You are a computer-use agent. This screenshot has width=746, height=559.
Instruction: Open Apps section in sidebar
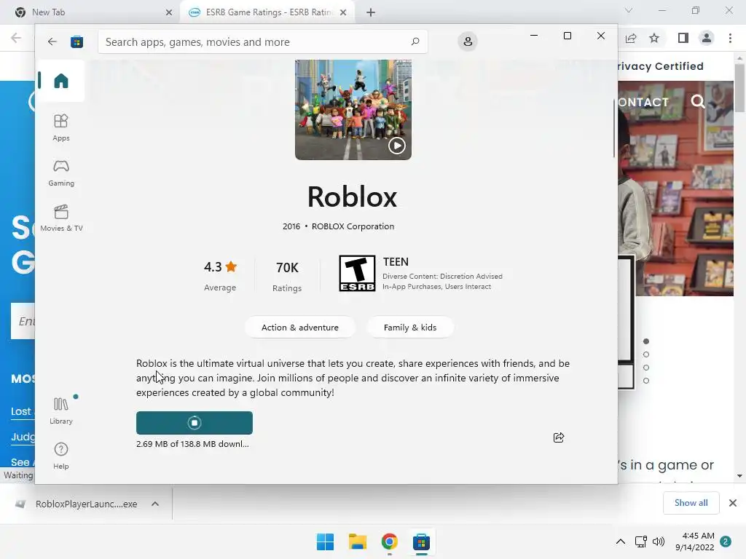coord(61,127)
